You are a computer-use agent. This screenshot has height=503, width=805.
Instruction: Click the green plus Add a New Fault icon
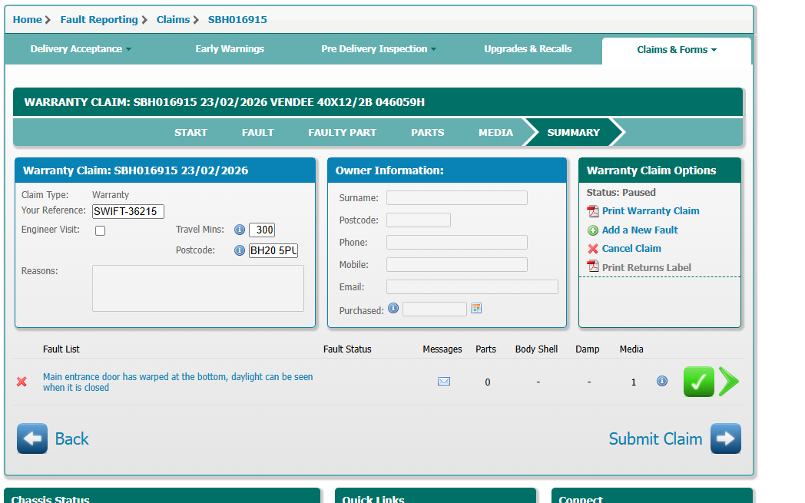(593, 230)
